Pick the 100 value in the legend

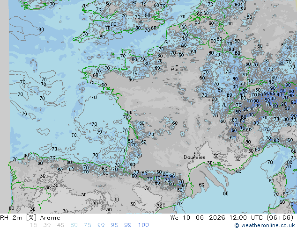143,225
